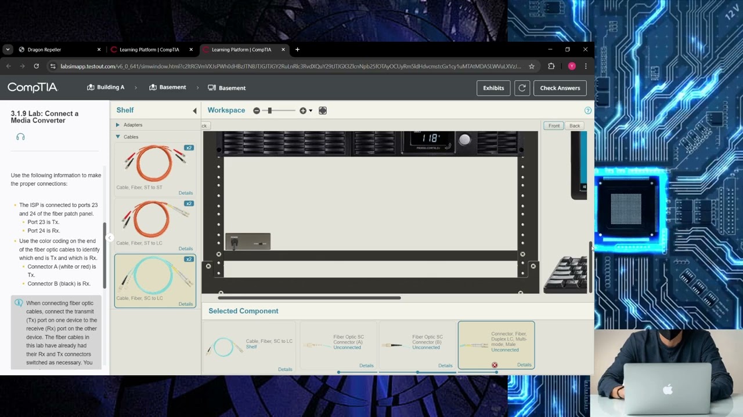
Task: Play lab instructions audio headphone icon
Action: click(20, 137)
